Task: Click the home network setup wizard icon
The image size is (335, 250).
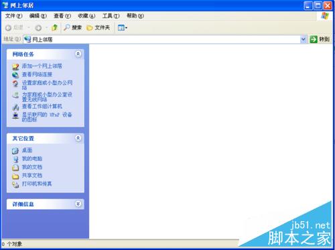Action: pos(15,84)
